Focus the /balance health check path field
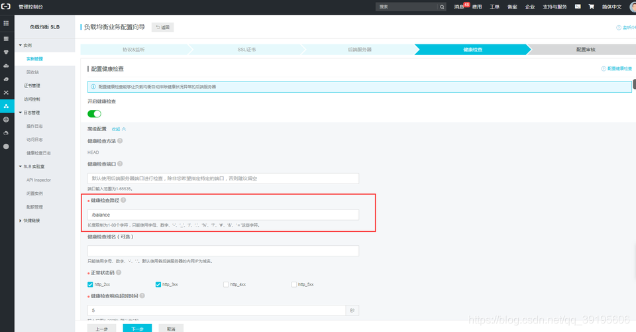The width and height of the screenshot is (636, 332). [223, 215]
